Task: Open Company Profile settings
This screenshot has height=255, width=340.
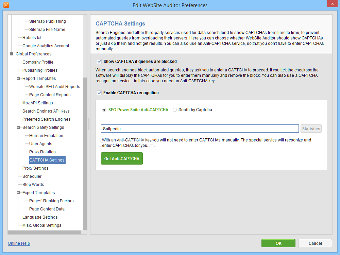Action: click(x=38, y=62)
